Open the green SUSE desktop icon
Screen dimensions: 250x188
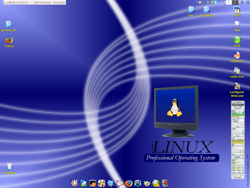click(237, 41)
